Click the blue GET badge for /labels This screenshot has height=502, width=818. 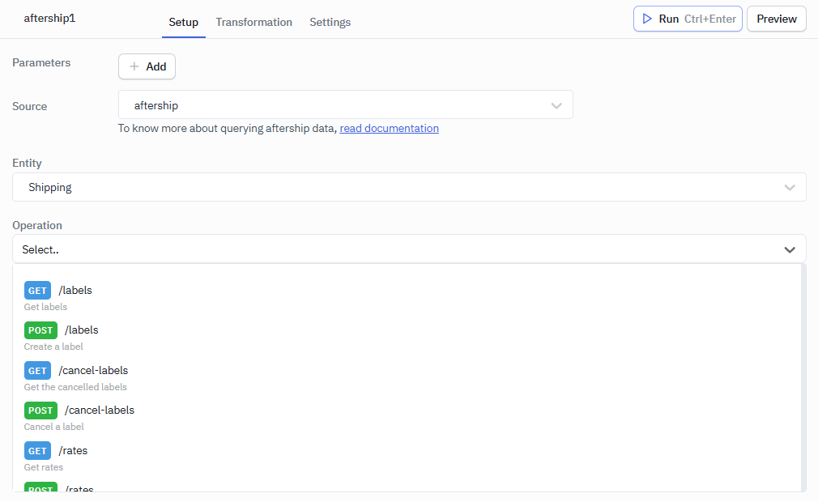click(x=37, y=291)
